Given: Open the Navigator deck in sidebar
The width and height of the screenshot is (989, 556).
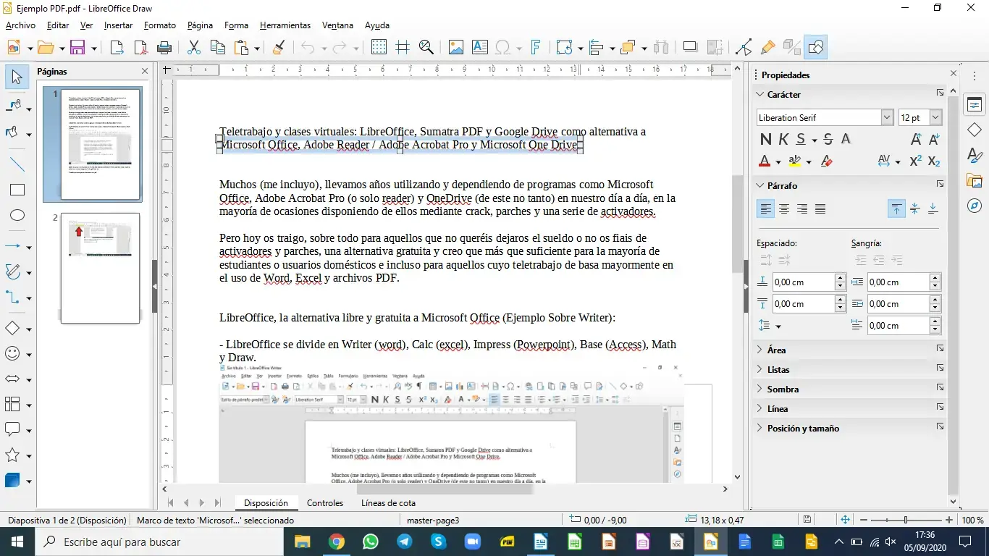Looking at the screenshot, I should [975, 206].
